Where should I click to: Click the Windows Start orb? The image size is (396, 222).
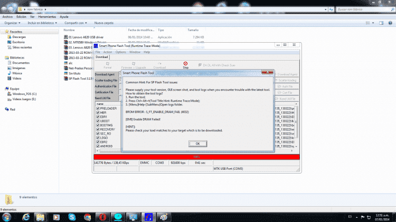[6, 217]
